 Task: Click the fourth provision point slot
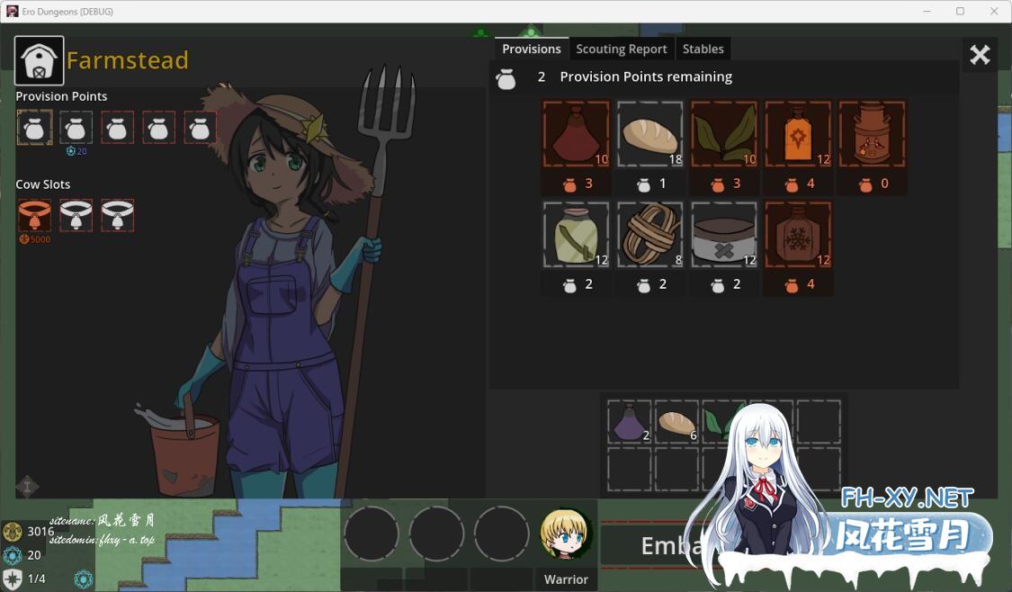(158, 127)
